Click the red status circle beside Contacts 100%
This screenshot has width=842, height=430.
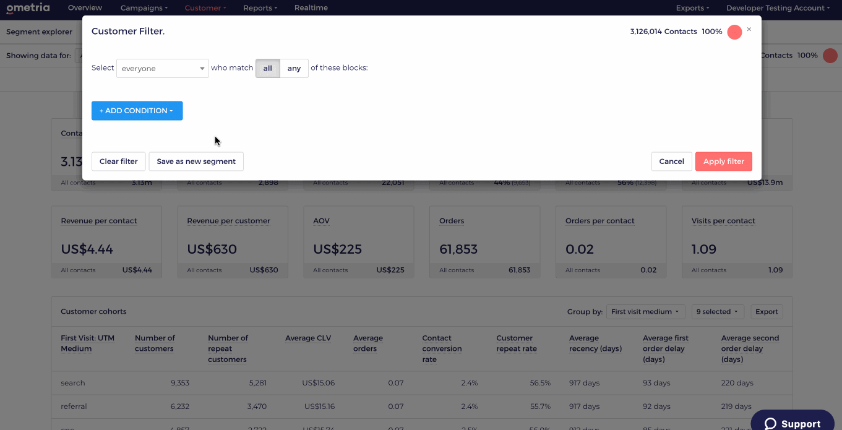click(x=830, y=56)
